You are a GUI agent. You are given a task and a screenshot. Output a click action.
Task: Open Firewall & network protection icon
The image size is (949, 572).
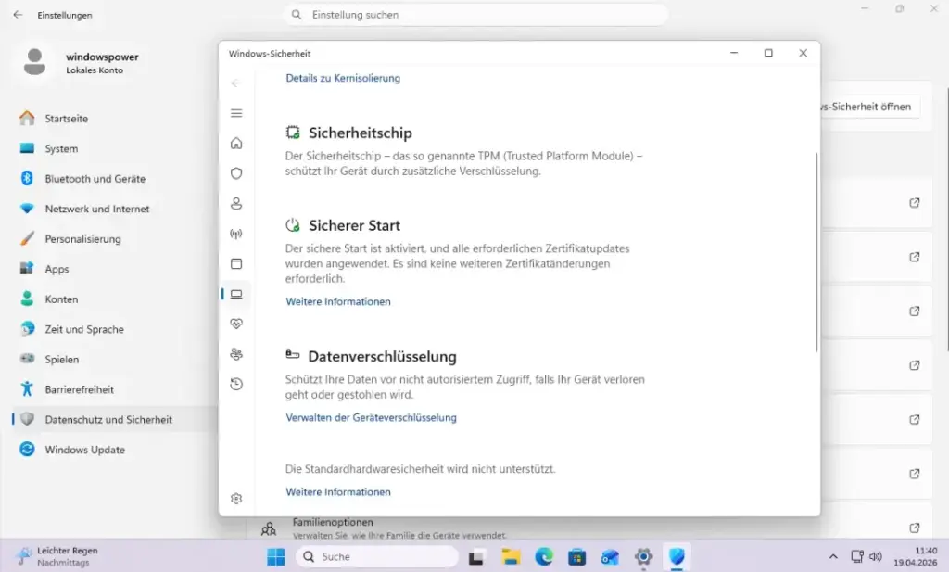tap(236, 234)
